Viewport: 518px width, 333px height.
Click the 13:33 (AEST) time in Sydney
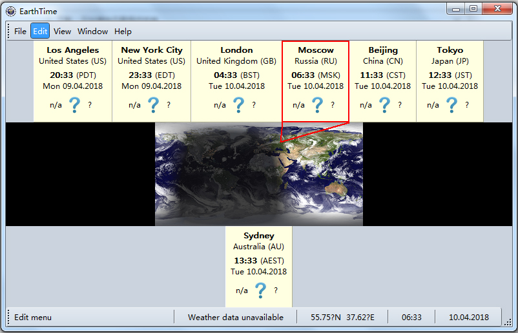259,260
